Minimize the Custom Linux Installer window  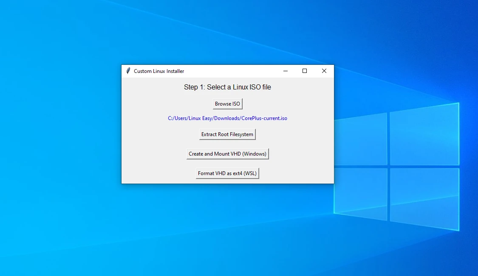click(285, 71)
